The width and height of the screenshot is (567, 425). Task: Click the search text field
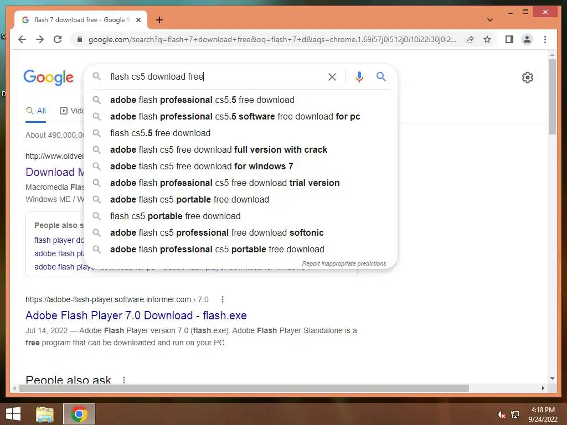pos(213,76)
